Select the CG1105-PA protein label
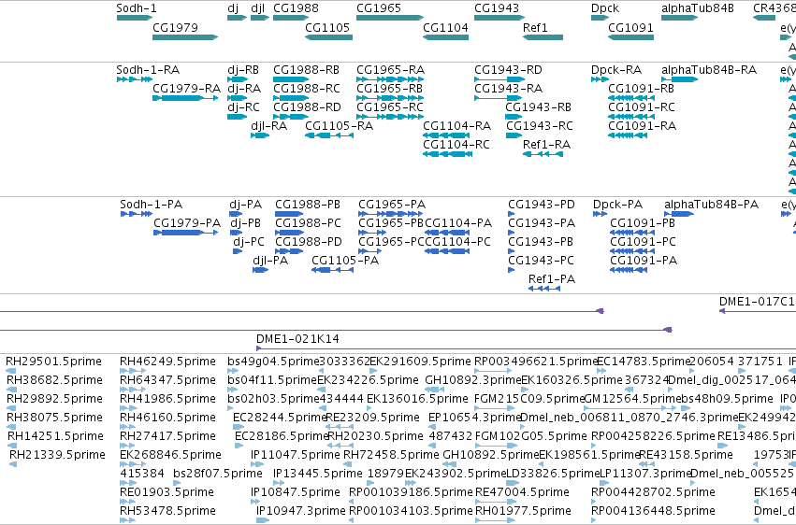 tap(345, 261)
